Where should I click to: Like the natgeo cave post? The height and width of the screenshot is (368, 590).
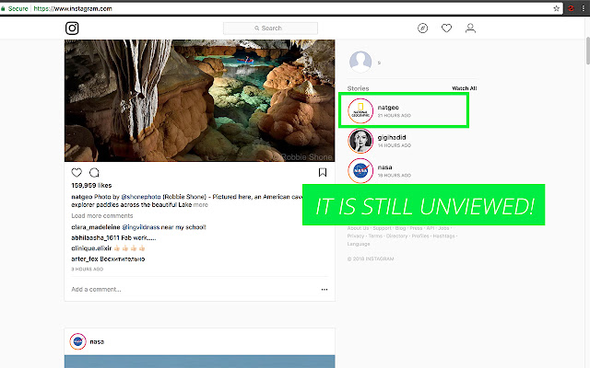77,172
